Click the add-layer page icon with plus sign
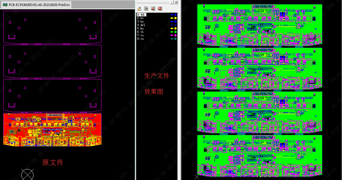Viewport: 342px width, 180px height. coord(146,8)
